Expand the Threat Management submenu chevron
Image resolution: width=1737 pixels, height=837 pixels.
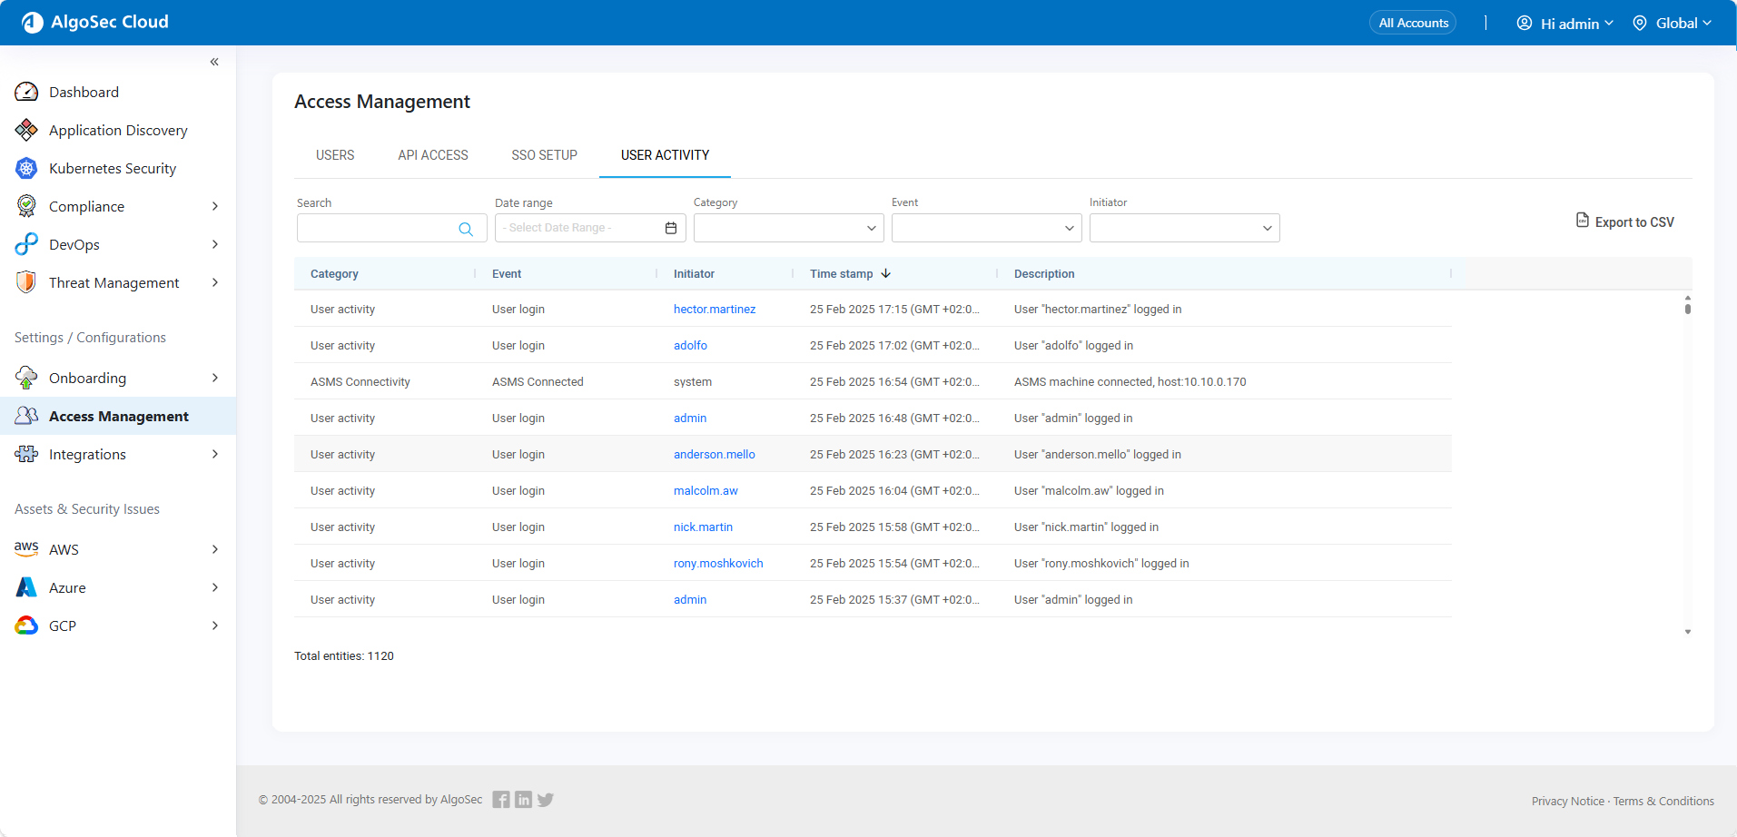tap(215, 282)
